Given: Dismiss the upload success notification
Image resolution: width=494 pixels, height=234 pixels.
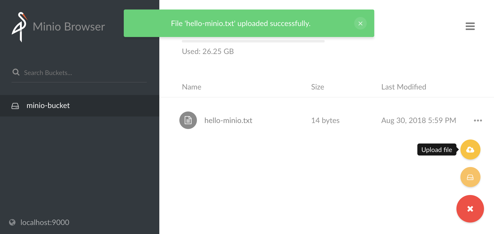Looking at the screenshot, I should point(360,23).
